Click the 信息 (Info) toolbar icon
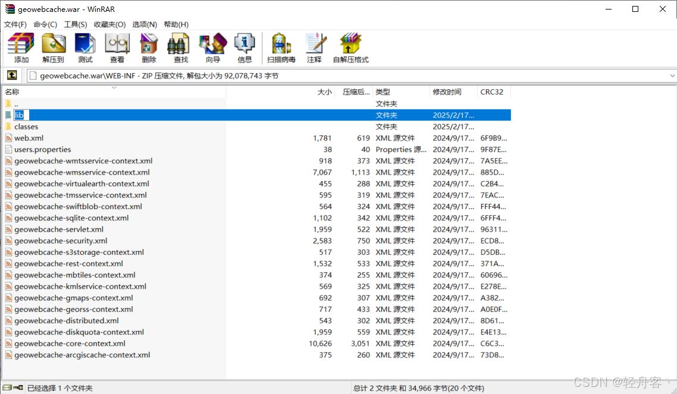Viewport: 677px width, 394px height. click(245, 44)
